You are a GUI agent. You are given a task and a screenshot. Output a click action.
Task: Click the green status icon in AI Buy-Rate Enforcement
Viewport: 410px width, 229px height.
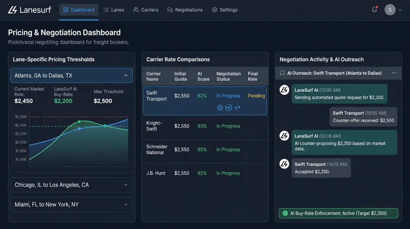pyautogui.click(x=285, y=213)
